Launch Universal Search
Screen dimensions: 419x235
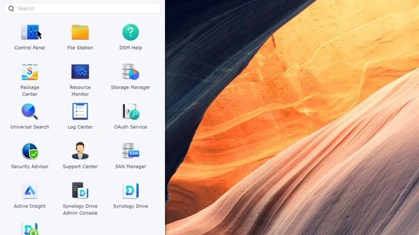(29, 112)
